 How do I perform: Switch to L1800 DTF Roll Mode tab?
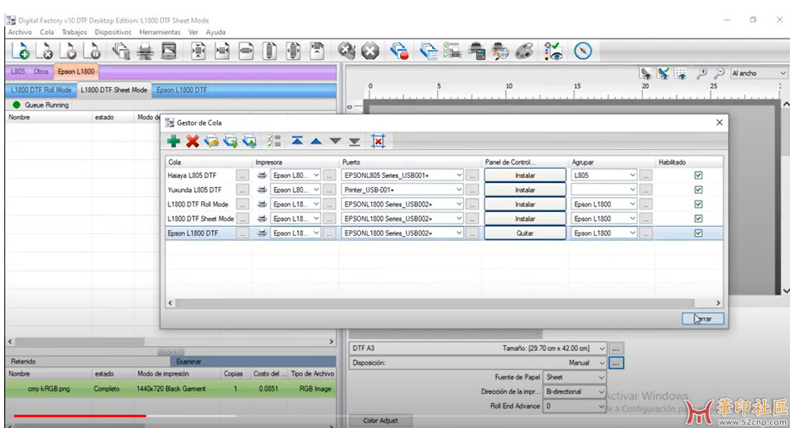(x=41, y=89)
